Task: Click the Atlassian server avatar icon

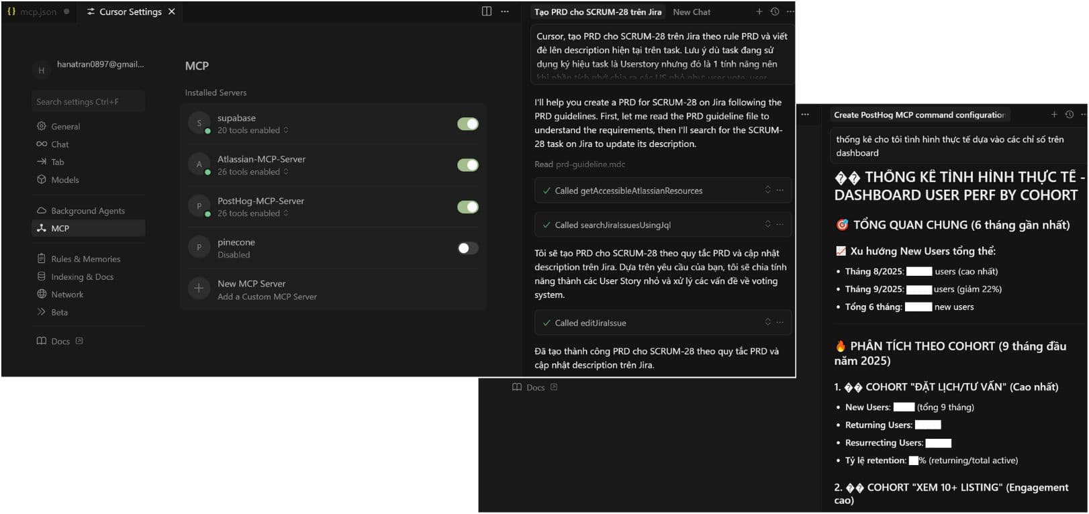Action: [x=199, y=164]
